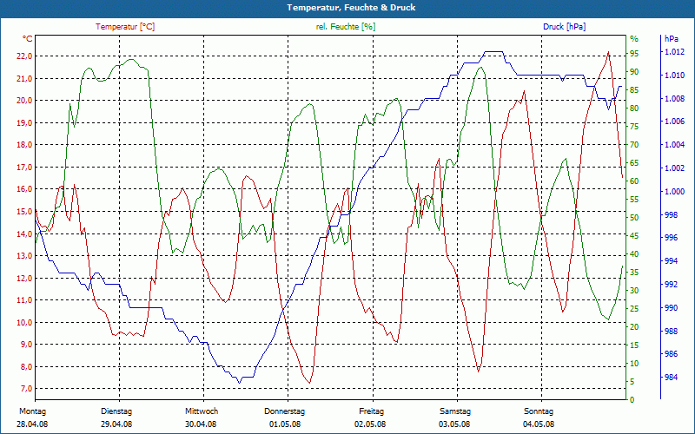Click the chart title "Temperatur, Feuchte & Druck"
The image size is (695, 434).
pyautogui.click(x=352, y=8)
